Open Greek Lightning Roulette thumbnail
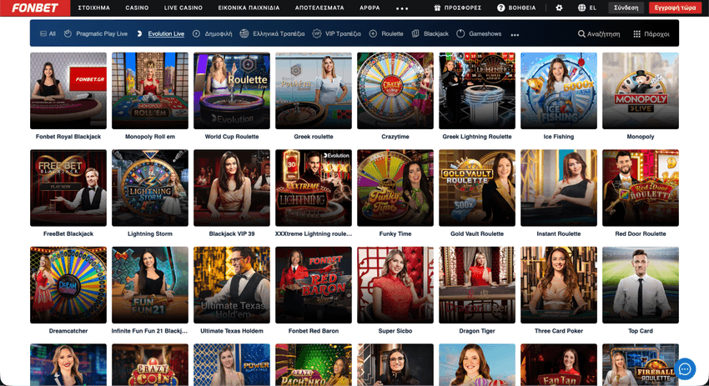Viewport: 709px width, 386px height. point(477,91)
